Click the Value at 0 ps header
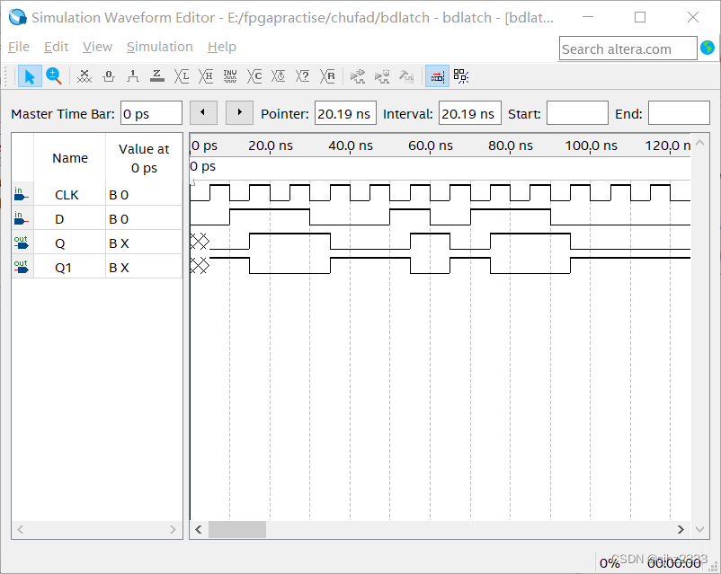 tap(144, 158)
